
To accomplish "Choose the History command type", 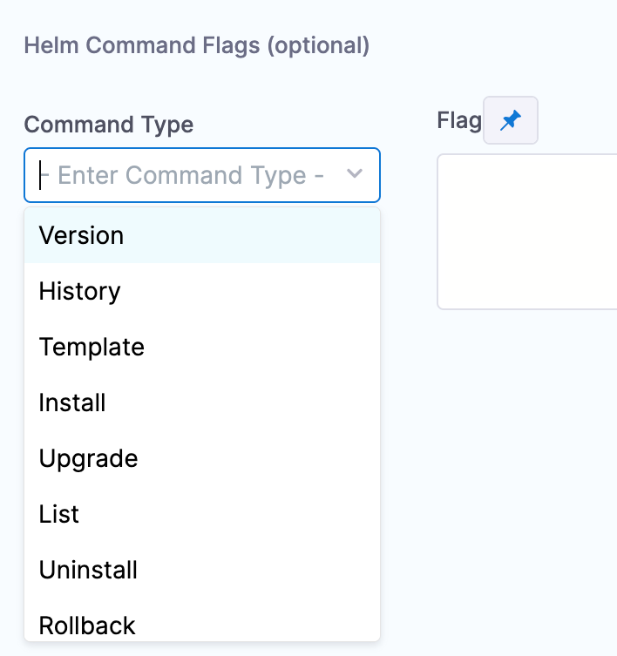I will click(80, 291).
